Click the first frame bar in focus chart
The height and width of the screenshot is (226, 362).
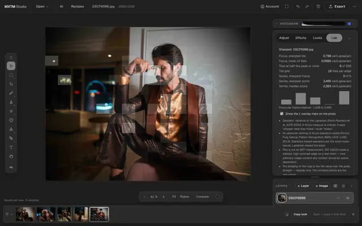[x=286, y=102]
